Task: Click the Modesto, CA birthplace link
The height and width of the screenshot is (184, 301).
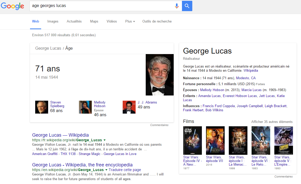Action: pos(246,78)
